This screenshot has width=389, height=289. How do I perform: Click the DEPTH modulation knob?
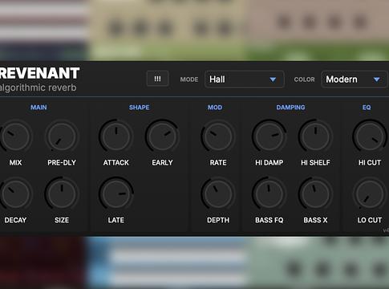click(218, 194)
